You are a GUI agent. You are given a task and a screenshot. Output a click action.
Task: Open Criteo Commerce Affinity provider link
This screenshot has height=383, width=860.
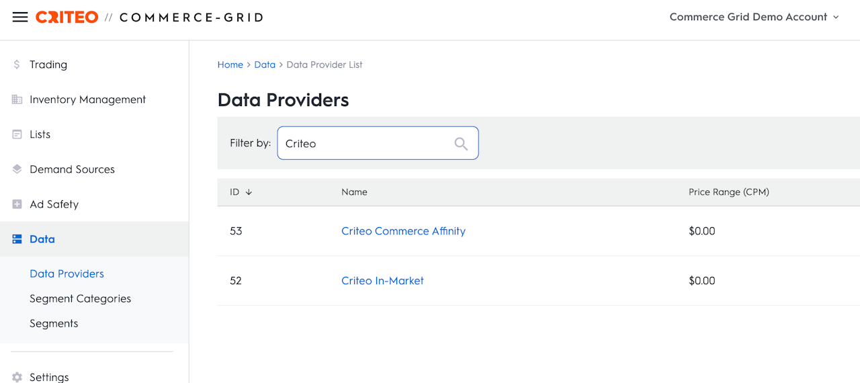(403, 231)
